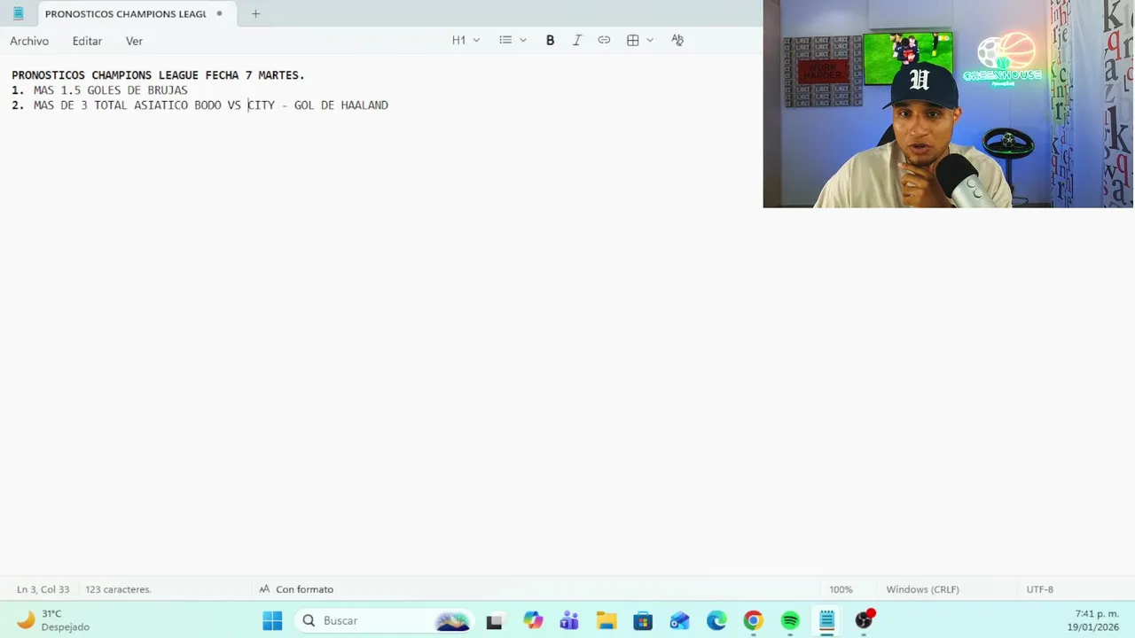Image resolution: width=1135 pixels, height=638 pixels.
Task: Click the webcam overlay video
Action: 949,104
